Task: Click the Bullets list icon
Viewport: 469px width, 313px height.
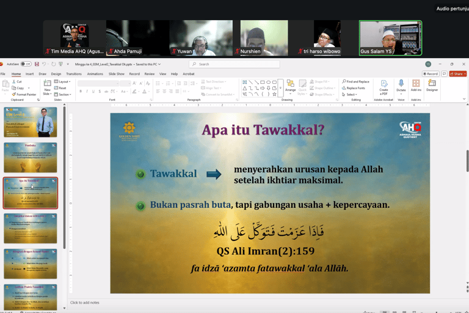Action: point(158,83)
